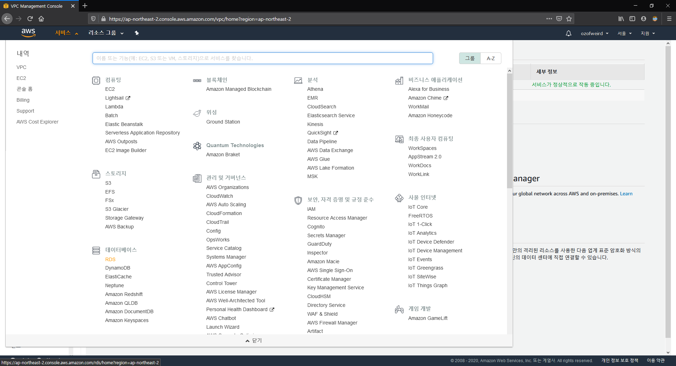Click the services panel scrollbar
Screen dimensions: 676x366
509,130
